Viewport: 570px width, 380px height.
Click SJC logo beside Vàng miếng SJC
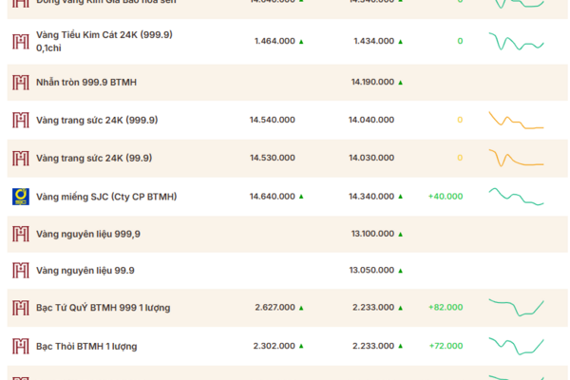click(x=21, y=197)
